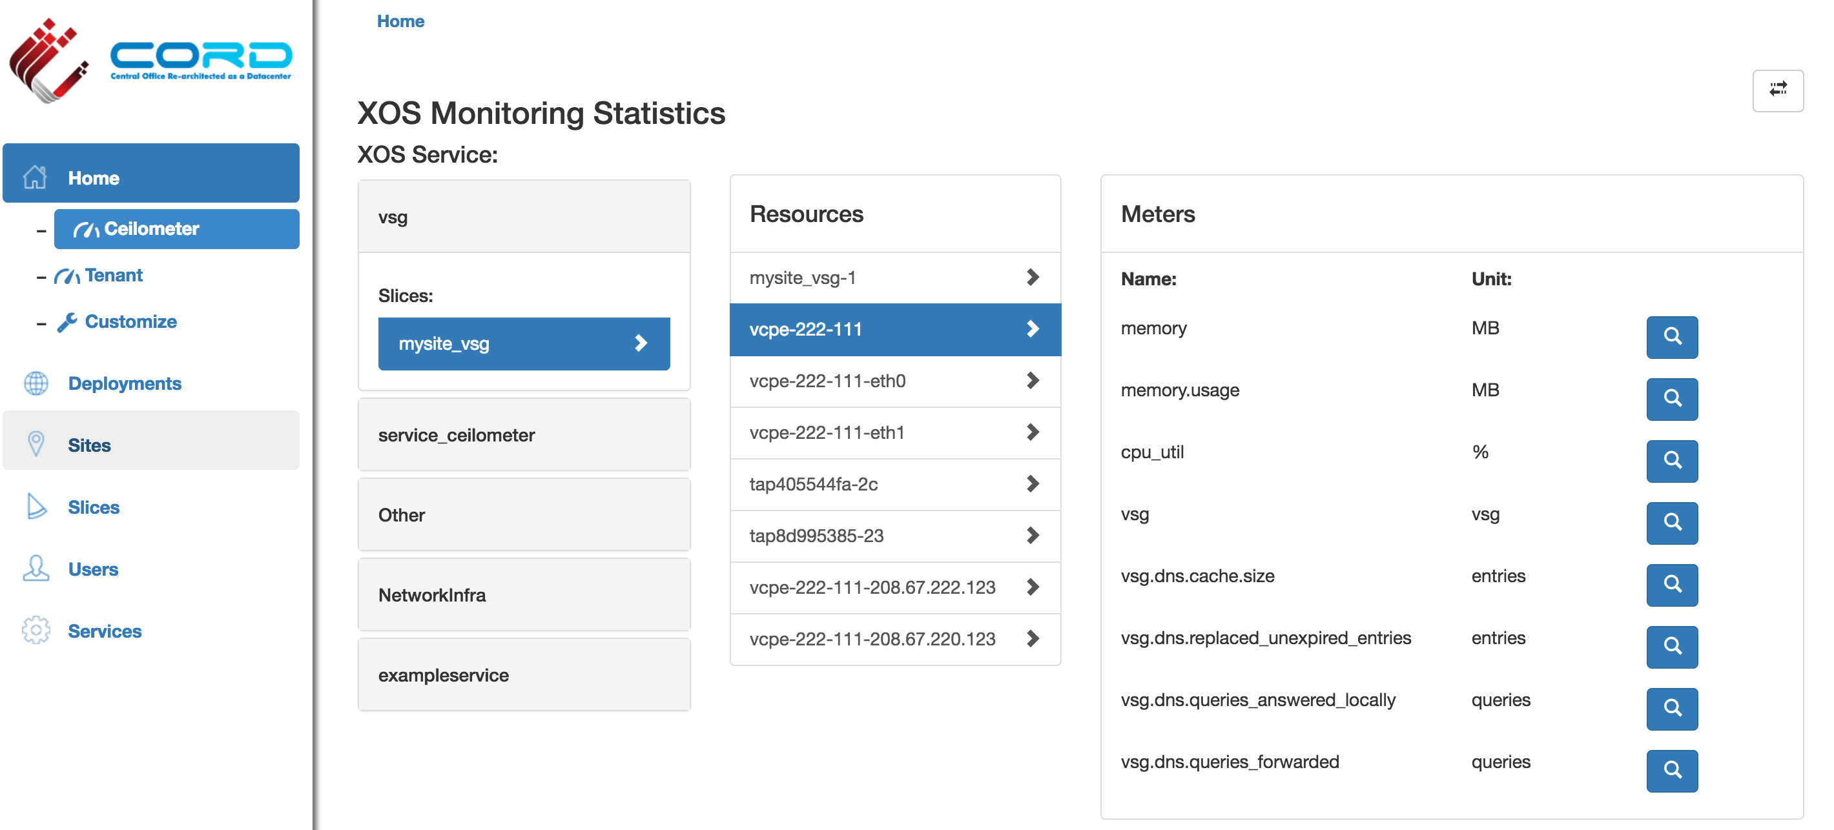Click the Users person icon
The height and width of the screenshot is (830, 1834).
point(36,568)
